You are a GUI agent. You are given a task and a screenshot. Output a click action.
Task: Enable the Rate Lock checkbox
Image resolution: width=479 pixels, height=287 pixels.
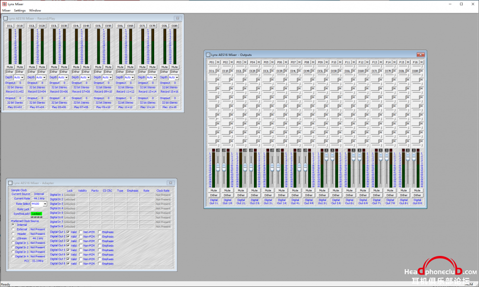[x=32, y=209]
